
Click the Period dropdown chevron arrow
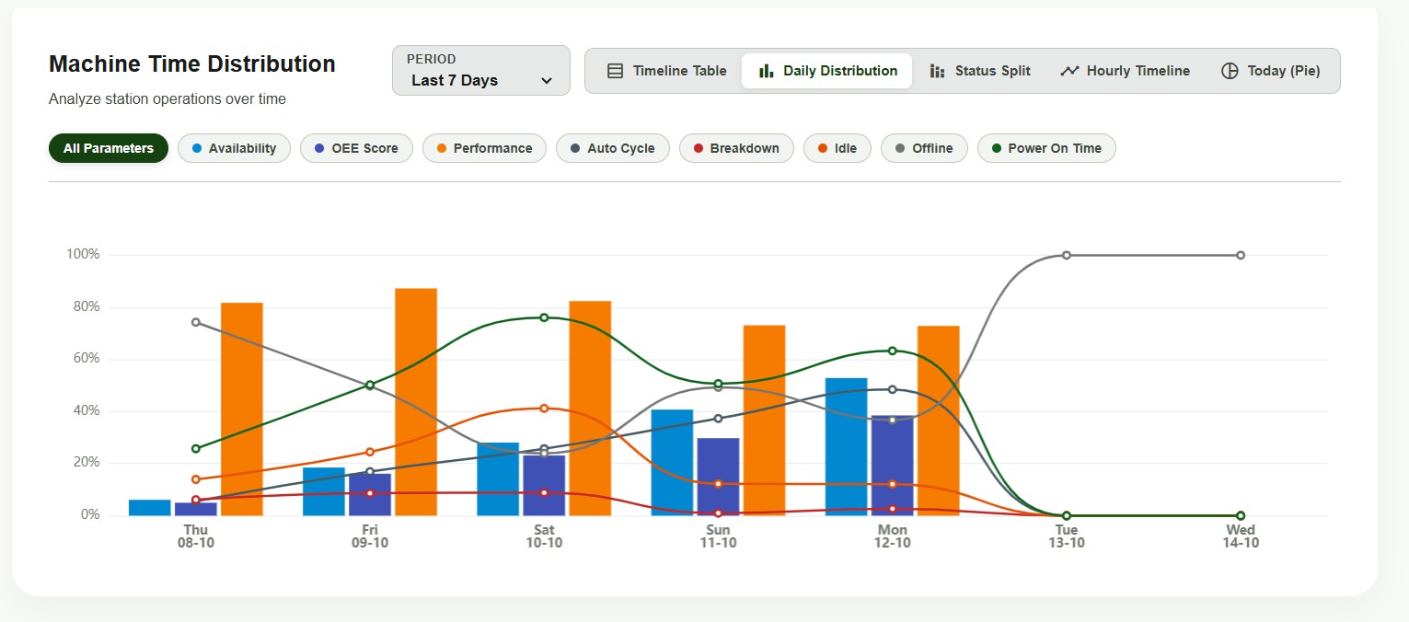547,81
